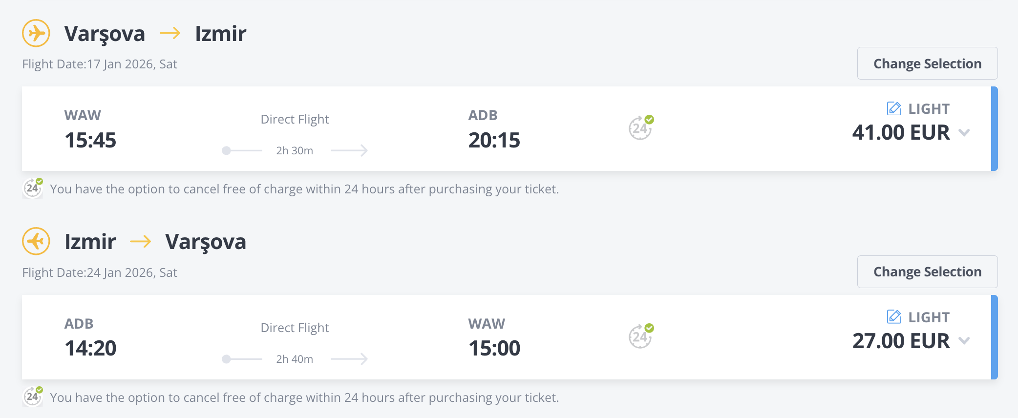Click the 41.00 EUR price
This screenshot has width=1018, height=418.
pyautogui.click(x=901, y=133)
